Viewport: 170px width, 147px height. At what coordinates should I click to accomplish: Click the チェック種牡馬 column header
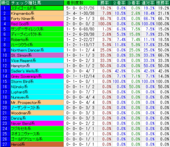tap(37, 3)
